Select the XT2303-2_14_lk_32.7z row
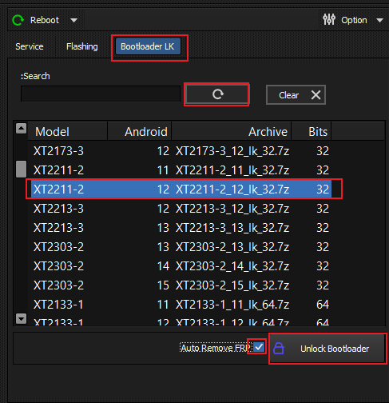This screenshot has width=389, height=403. (181, 266)
